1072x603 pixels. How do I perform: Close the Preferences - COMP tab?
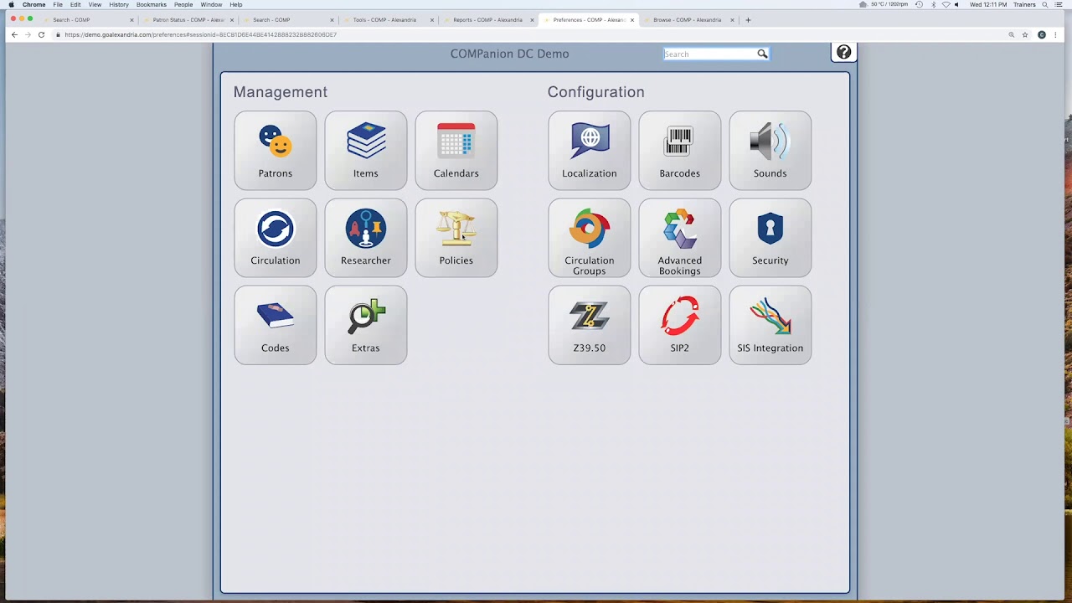632,19
